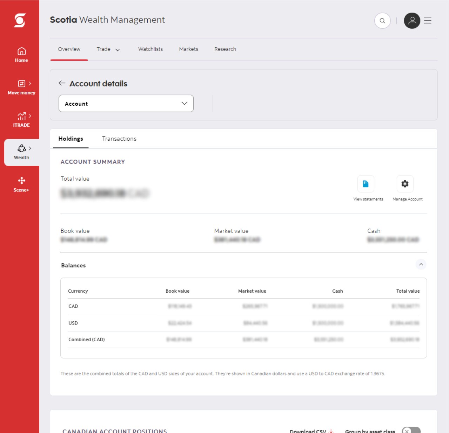Open the Watchlists tab
The height and width of the screenshot is (433, 449).
[x=150, y=49]
